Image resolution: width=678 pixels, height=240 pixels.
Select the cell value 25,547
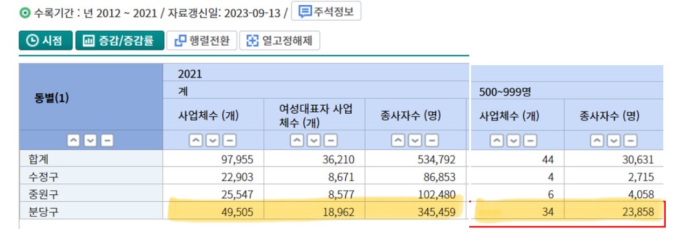point(237,195)
